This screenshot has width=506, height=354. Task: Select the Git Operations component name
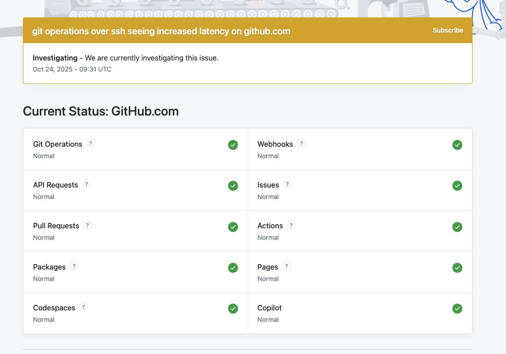(58, 144)
